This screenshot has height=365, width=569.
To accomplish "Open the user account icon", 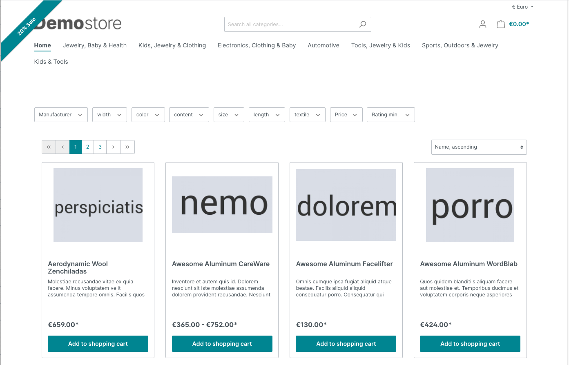I will pos(483,24).
